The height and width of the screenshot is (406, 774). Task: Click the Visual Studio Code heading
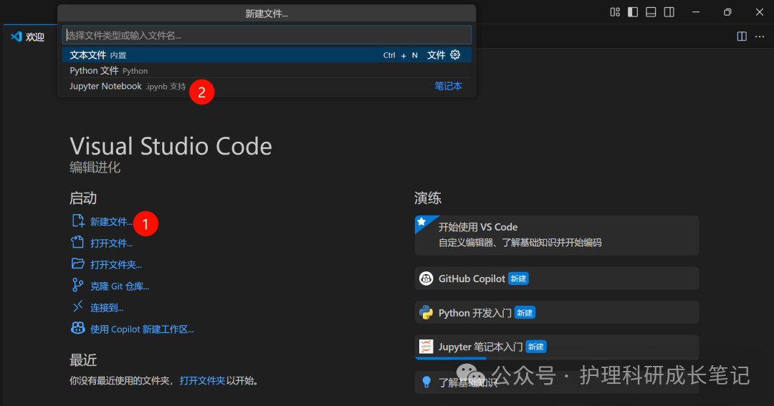pyautogui.click(x=171, y=147)
